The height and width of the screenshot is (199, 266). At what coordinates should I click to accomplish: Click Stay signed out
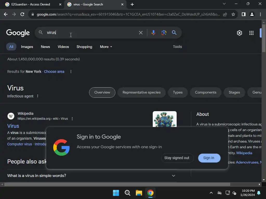coord(177,158)
